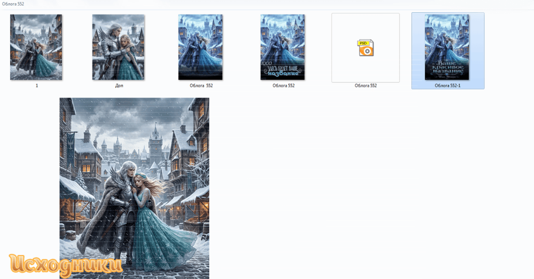534x279 pixels.
Task: Select the thumbnail named 1
Action: click(x=36, y=47)
